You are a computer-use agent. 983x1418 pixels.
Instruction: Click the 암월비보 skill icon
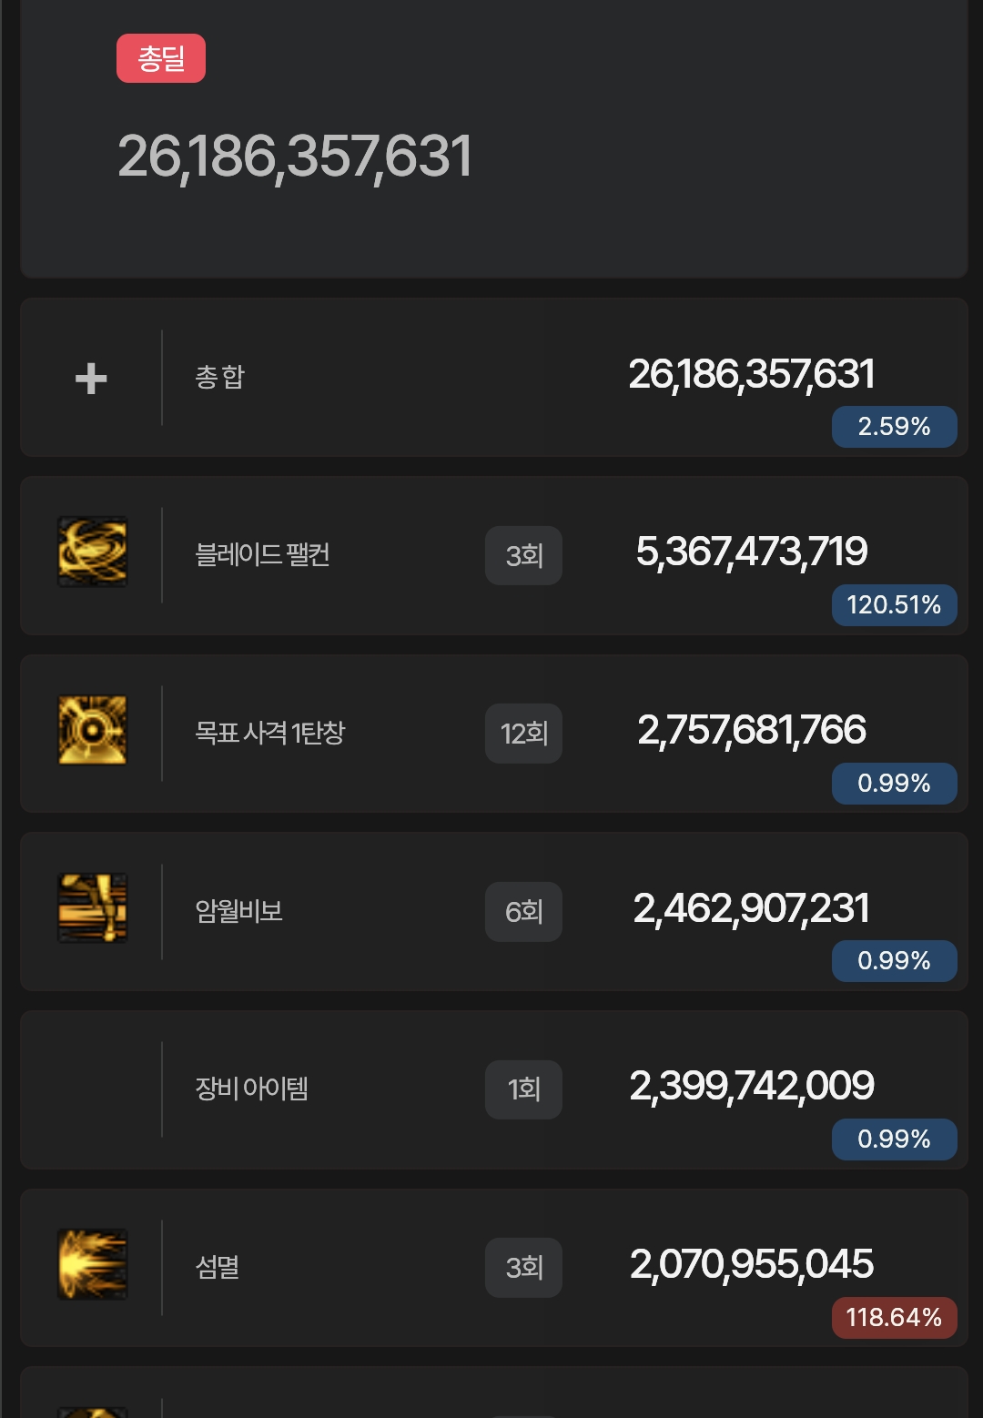point(92,907)
